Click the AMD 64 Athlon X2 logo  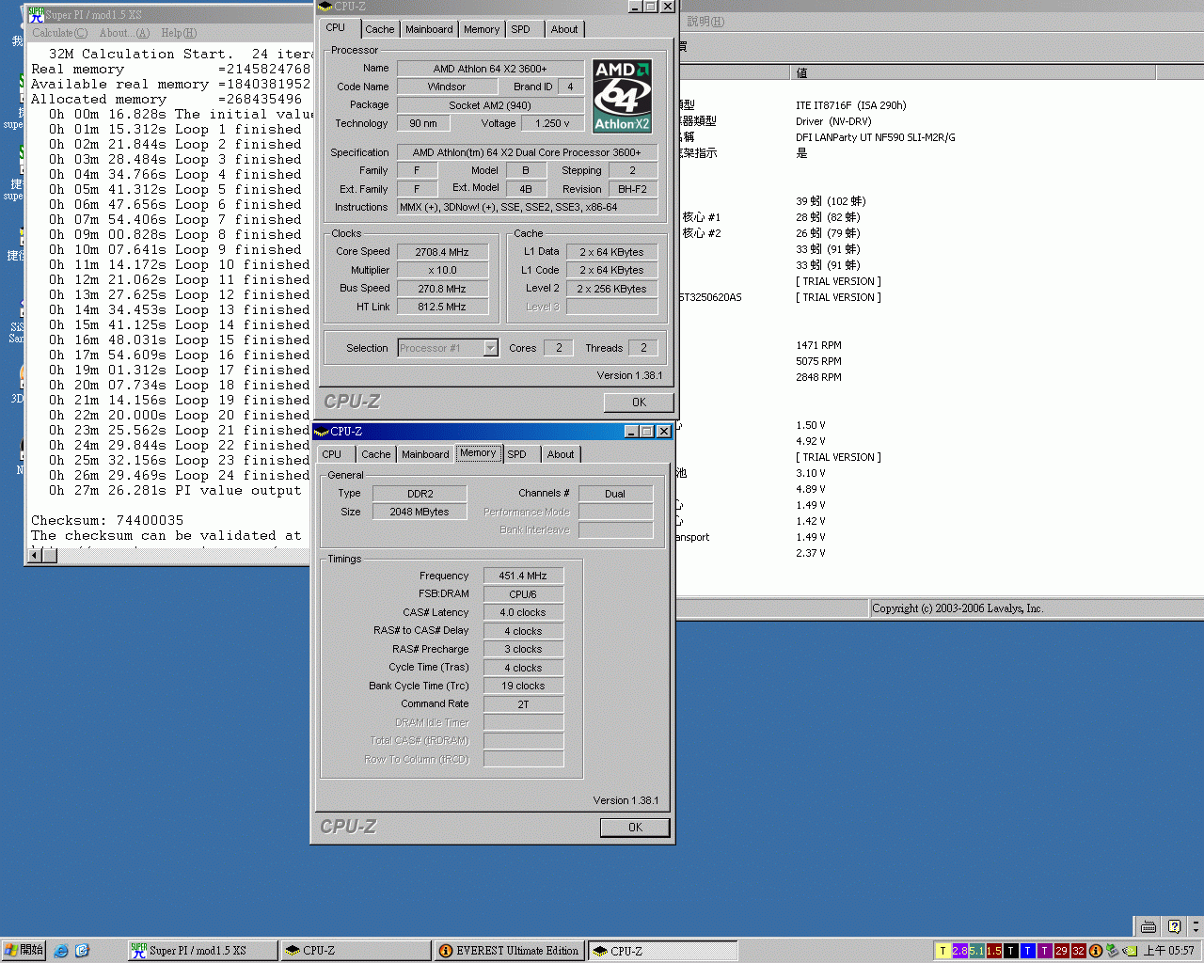click(x=622, y=96)
